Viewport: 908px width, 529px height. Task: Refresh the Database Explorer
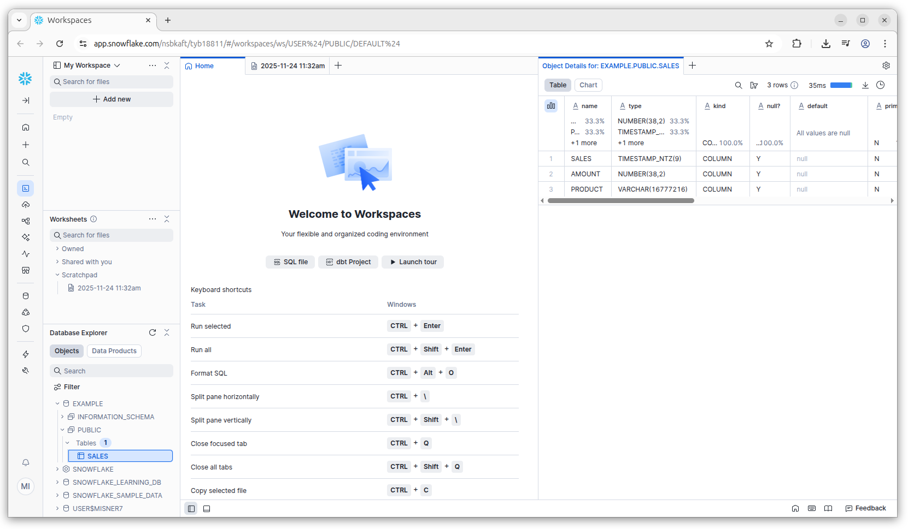coord(153,332)
